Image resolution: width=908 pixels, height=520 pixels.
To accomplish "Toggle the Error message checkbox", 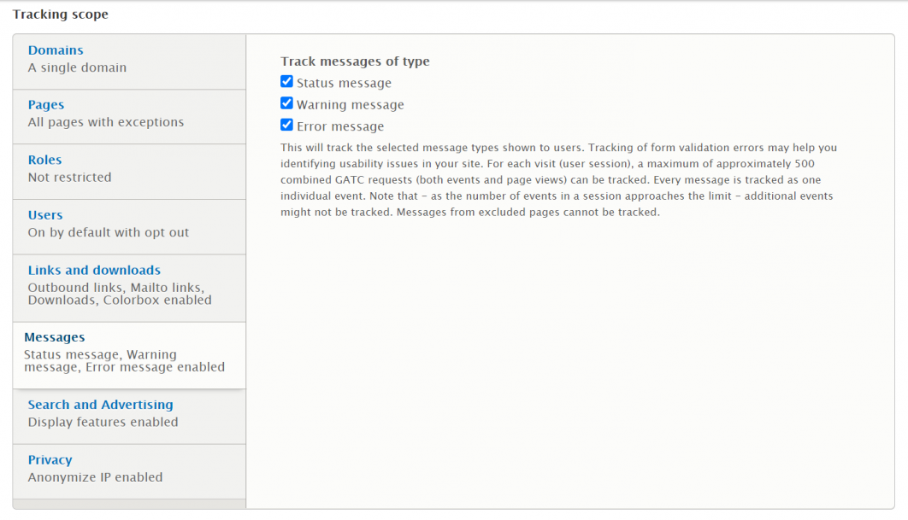I will pos(286,124).
